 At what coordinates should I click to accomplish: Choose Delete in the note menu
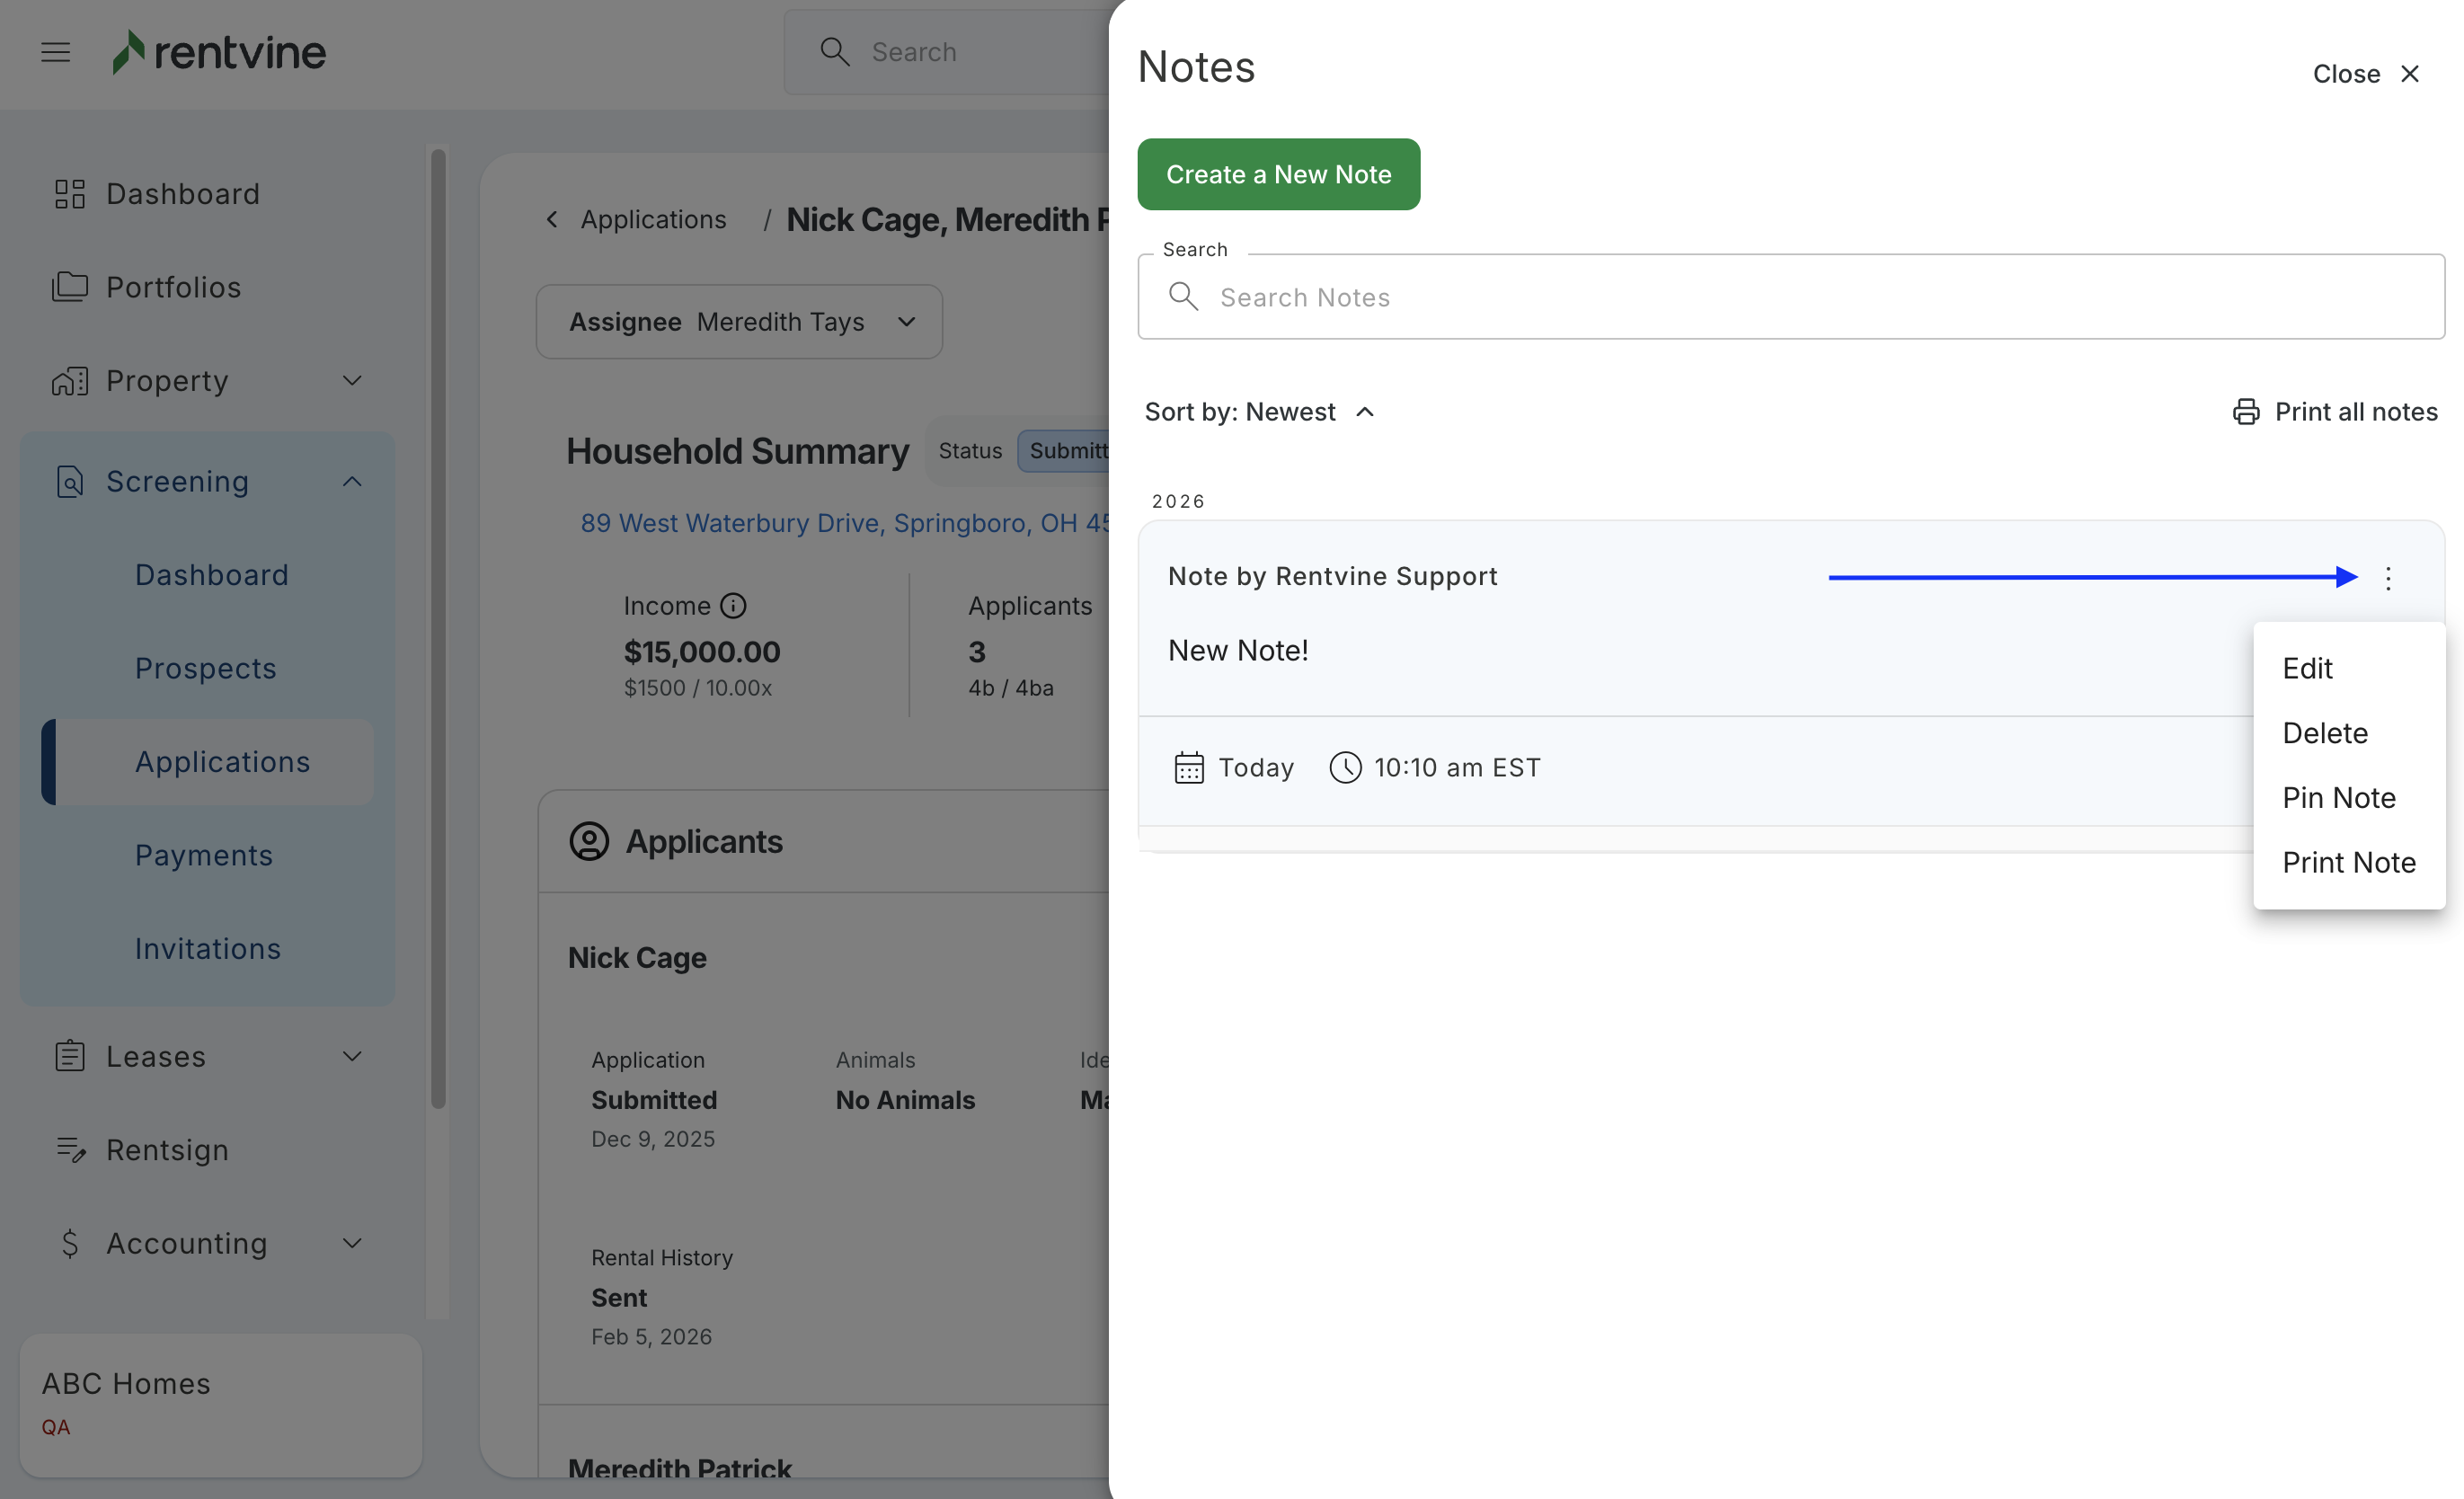pyautogui.click(x=2324, y=733)
